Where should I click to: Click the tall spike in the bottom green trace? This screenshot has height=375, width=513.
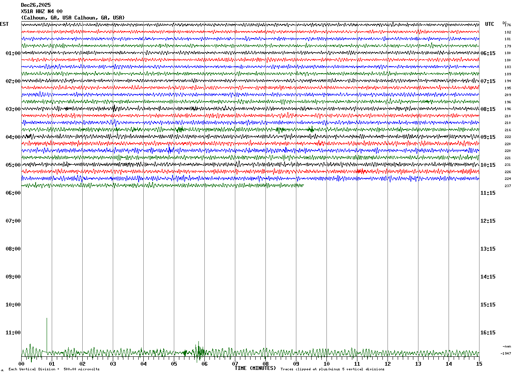[47, 334]
